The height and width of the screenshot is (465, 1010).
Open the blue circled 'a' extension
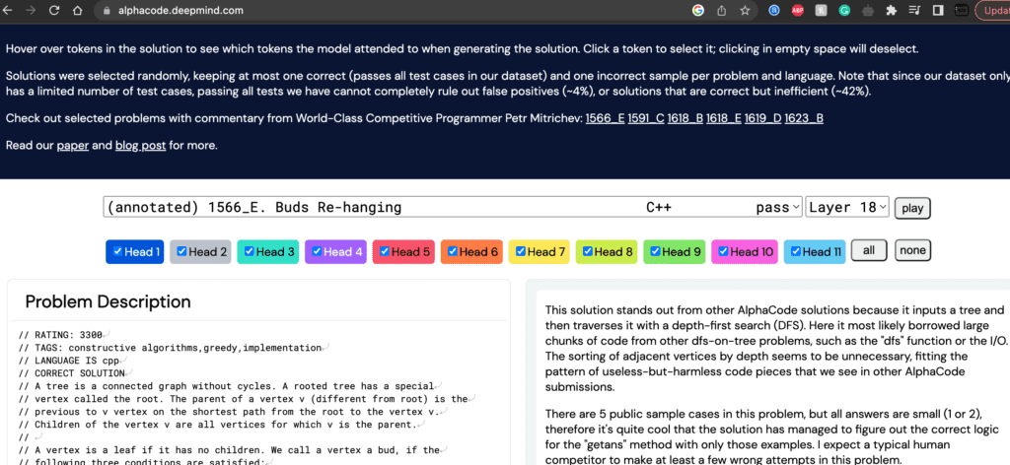[774, 10]
